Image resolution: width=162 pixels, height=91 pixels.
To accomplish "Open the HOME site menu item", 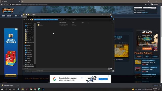I will click(x=4, y=16).
